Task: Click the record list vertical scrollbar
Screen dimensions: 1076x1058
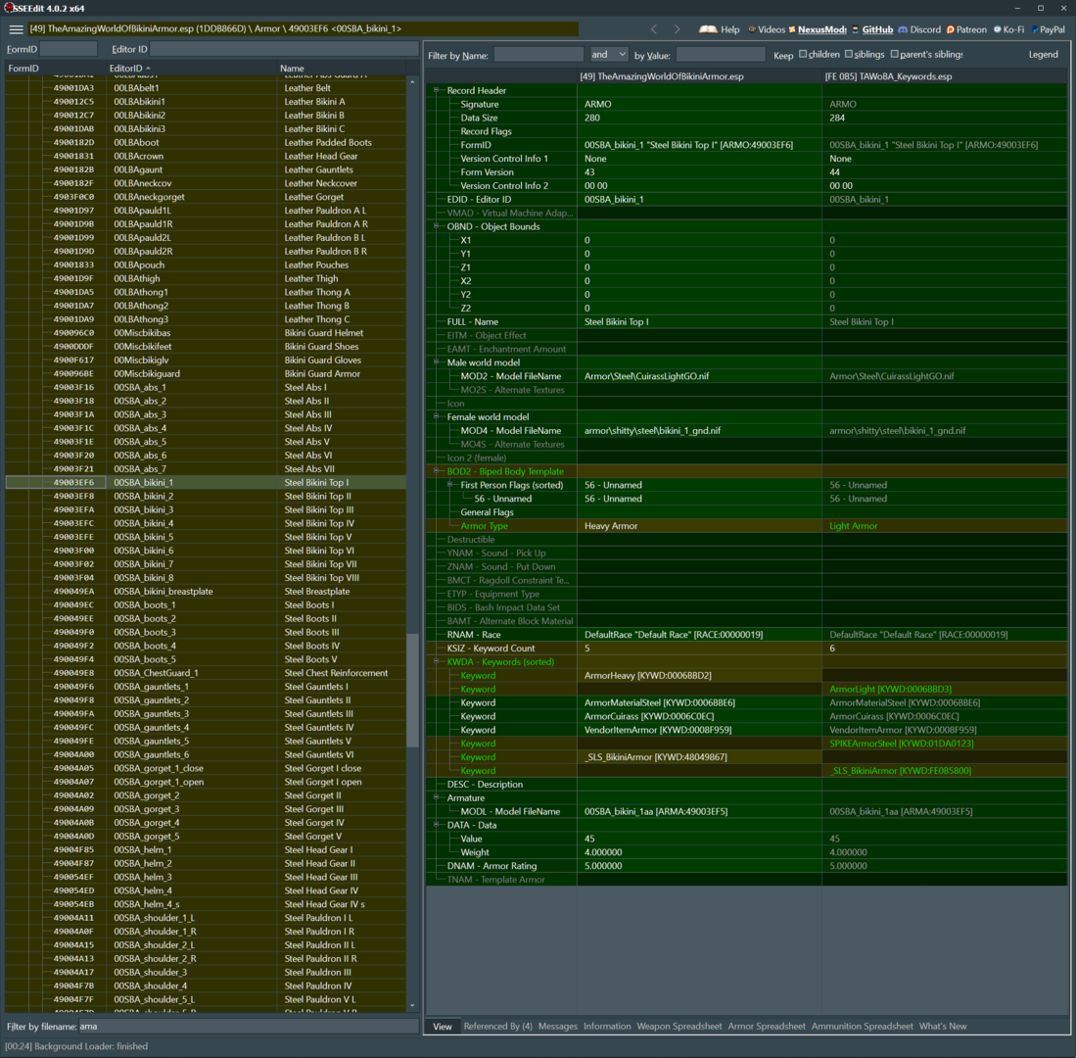Action: pyautogui.click(x=412, y=543)
